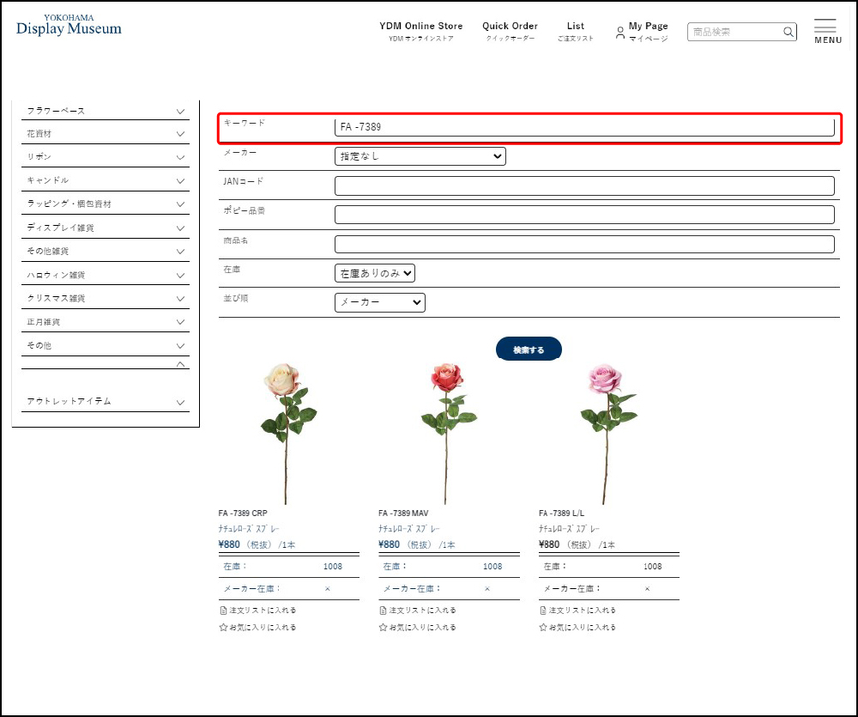Image resolution: width=858 pixels, height=717 pixels.
Task: Click the pink rose FA-7389 L/L thumbnail
Action: [606, 429]
